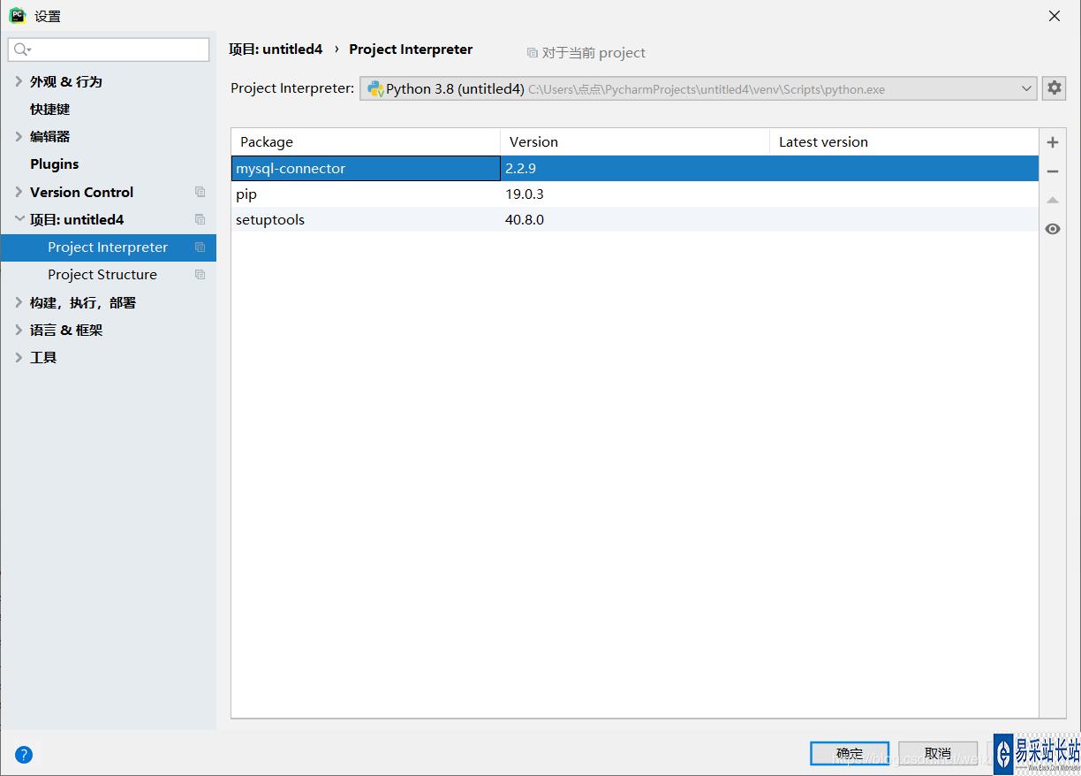Click 项目: untitled4 in the breadcrumb

pos(276,49)
